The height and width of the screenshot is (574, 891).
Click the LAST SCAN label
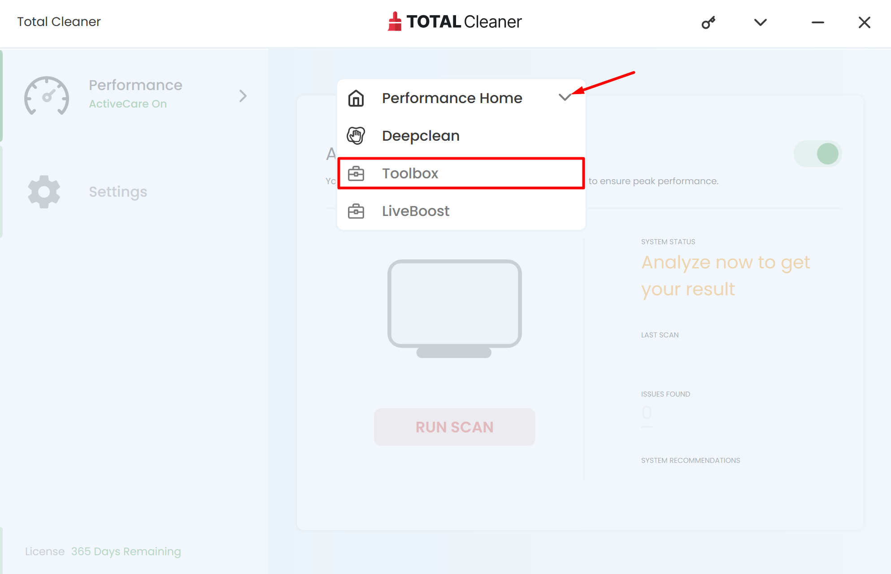[660, 335]
